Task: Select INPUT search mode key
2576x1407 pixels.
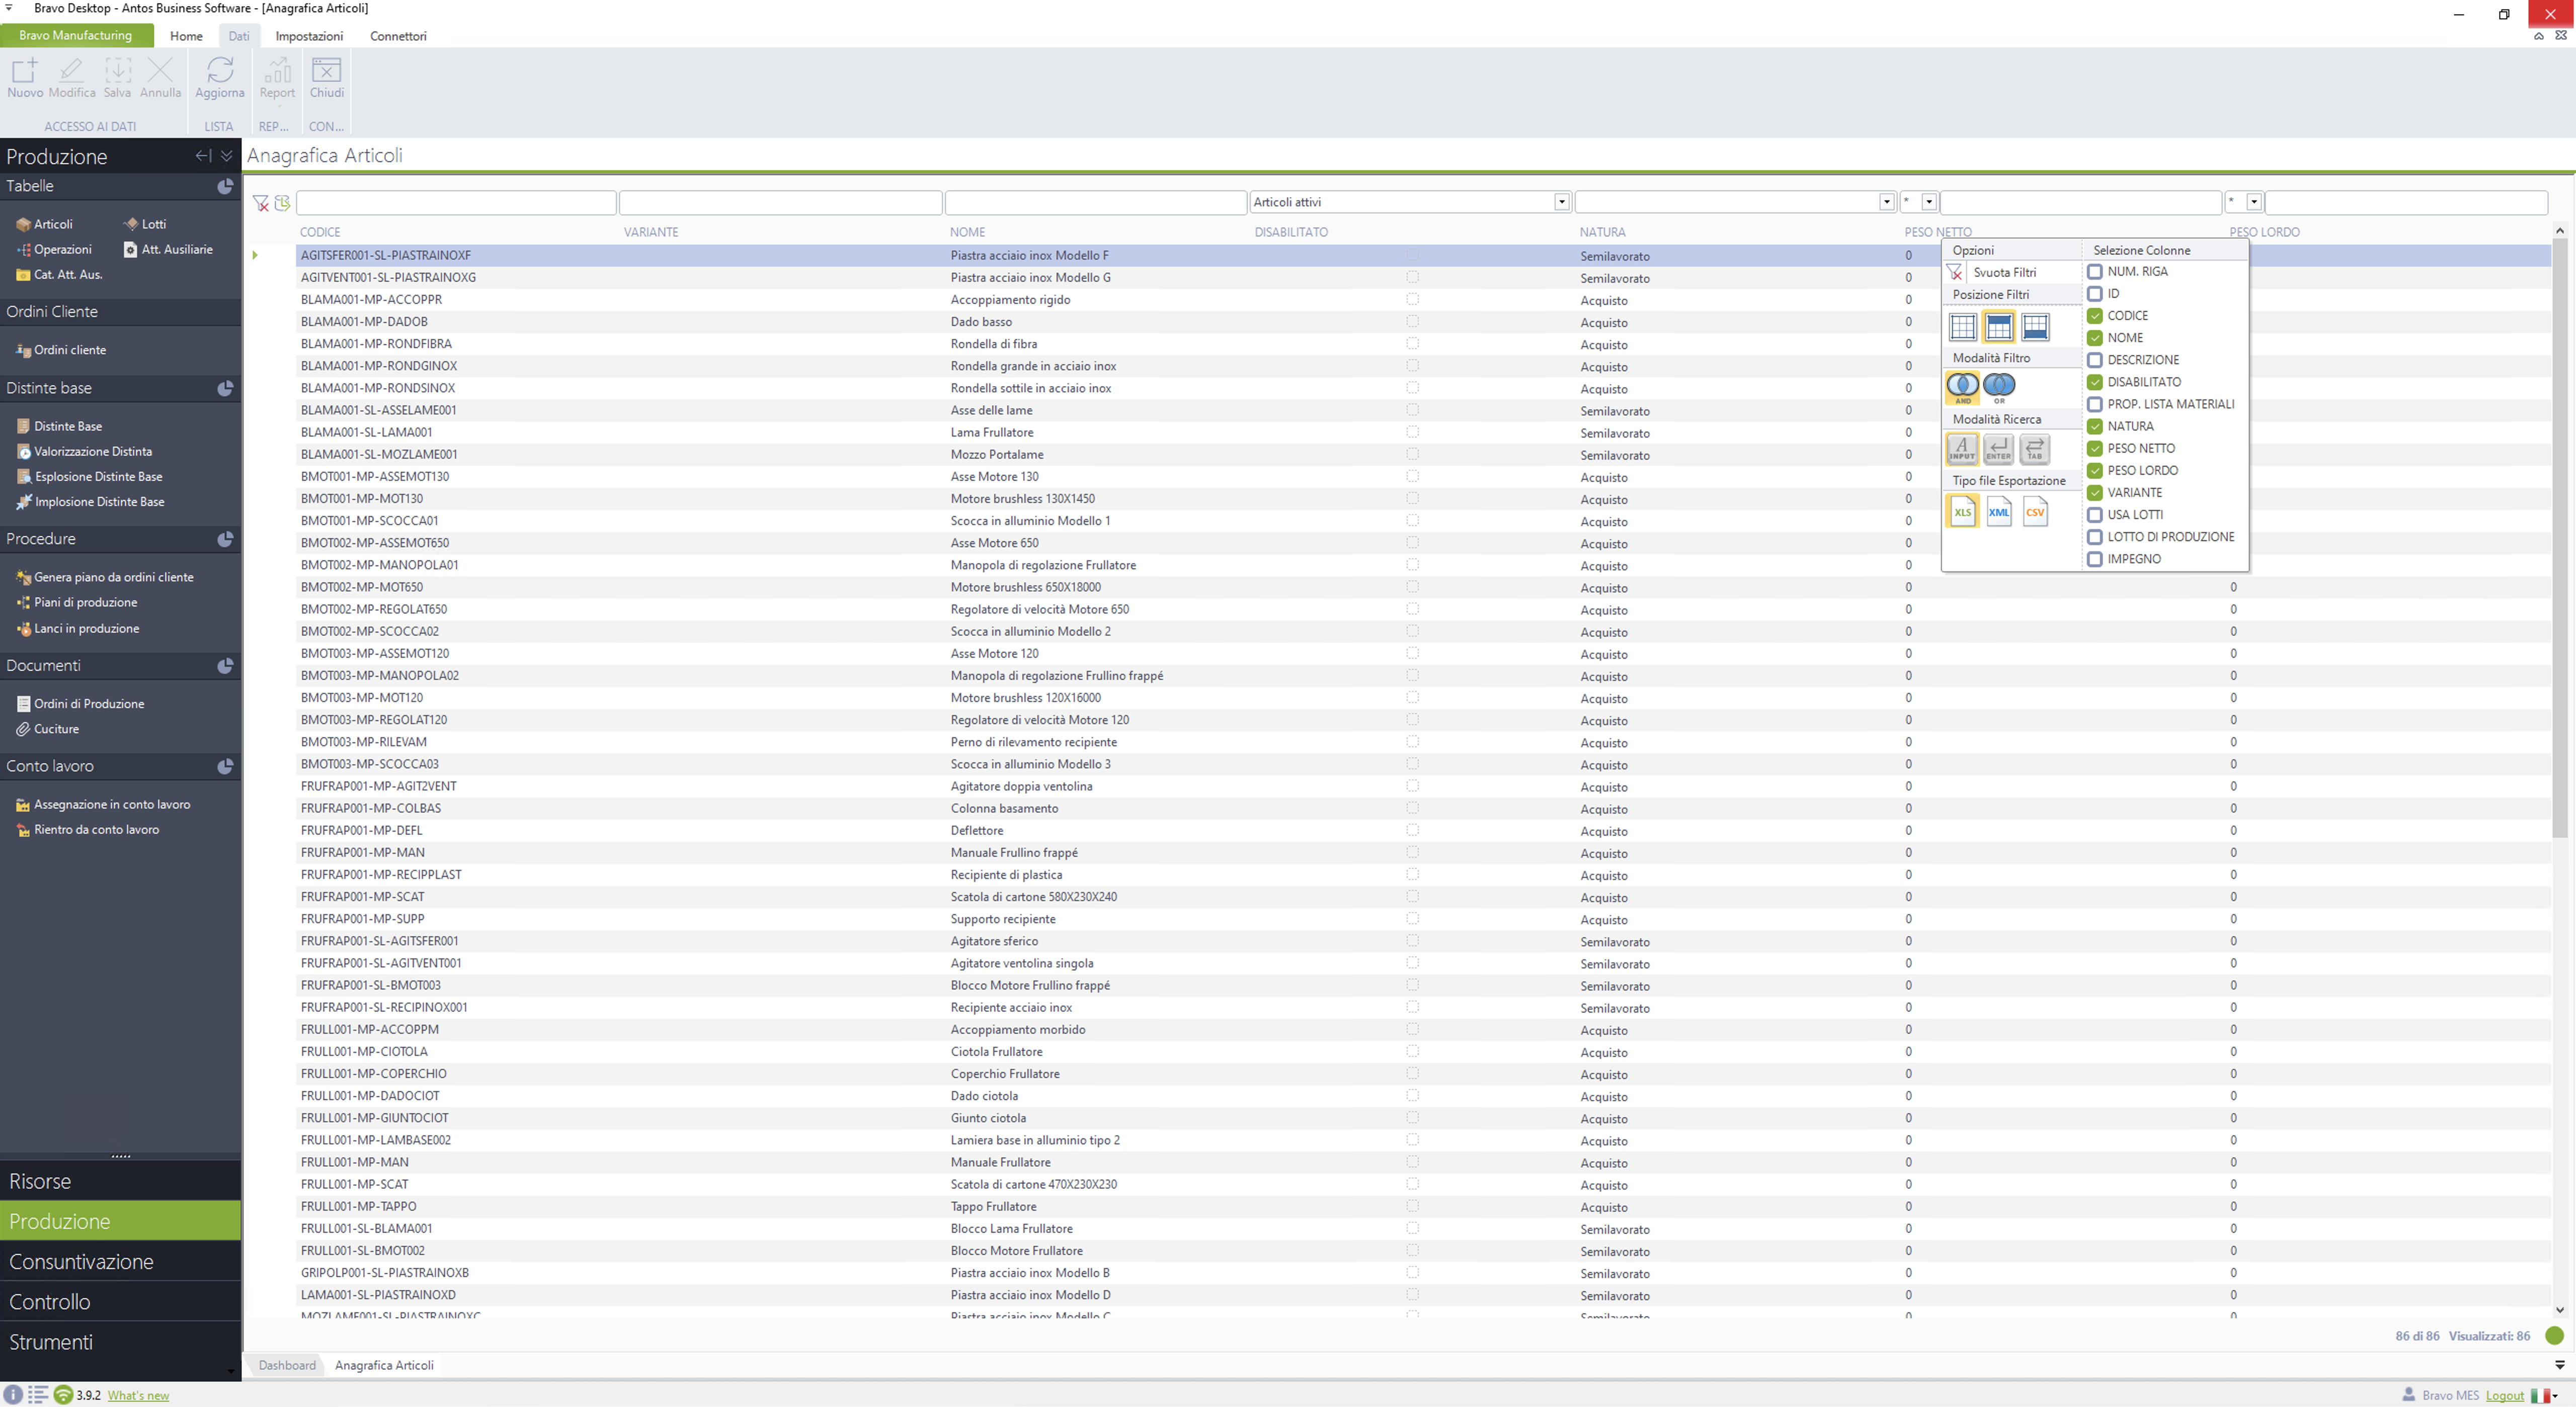Action: click(x=1962, y=449)
